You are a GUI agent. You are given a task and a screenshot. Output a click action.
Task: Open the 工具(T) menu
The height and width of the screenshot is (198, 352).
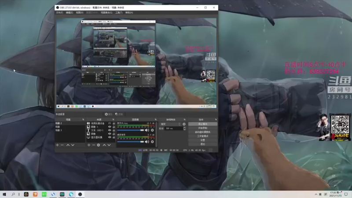[119, 13]
